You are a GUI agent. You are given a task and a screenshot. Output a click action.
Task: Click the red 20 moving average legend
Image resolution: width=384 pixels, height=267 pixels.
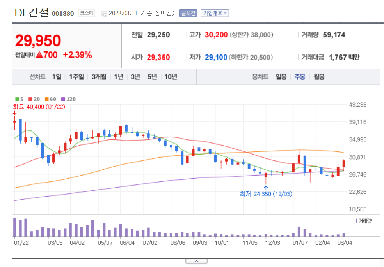pyautogui.click(x=34, y=99)
